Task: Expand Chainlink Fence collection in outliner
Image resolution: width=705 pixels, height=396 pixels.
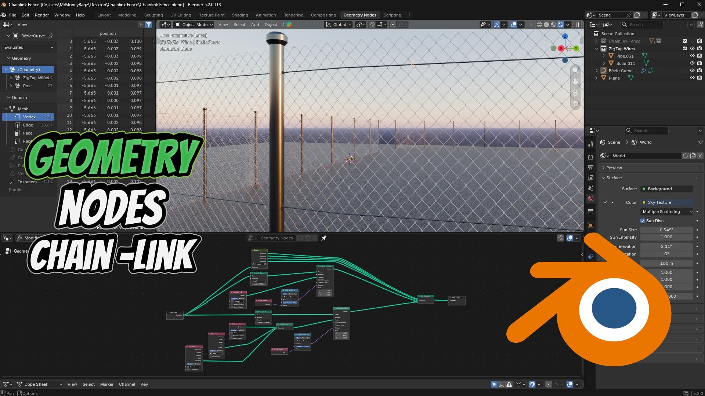Action: 596,41
